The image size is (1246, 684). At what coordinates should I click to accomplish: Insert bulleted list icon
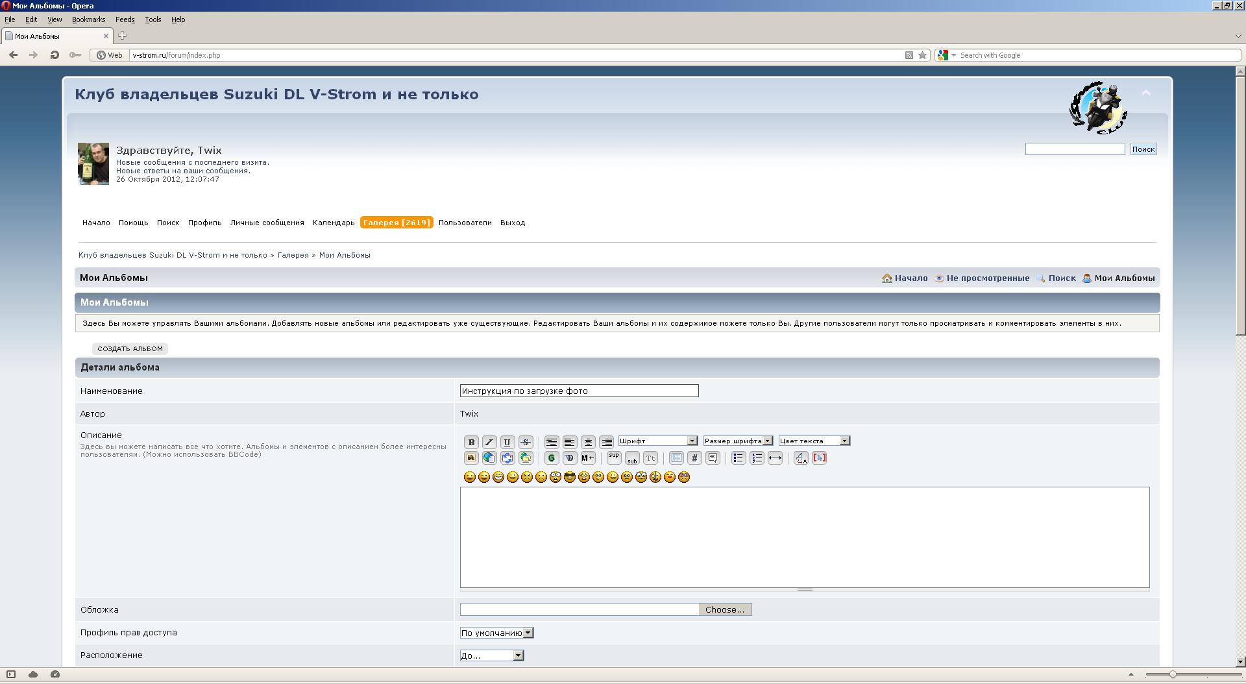(x=739, y=458)
